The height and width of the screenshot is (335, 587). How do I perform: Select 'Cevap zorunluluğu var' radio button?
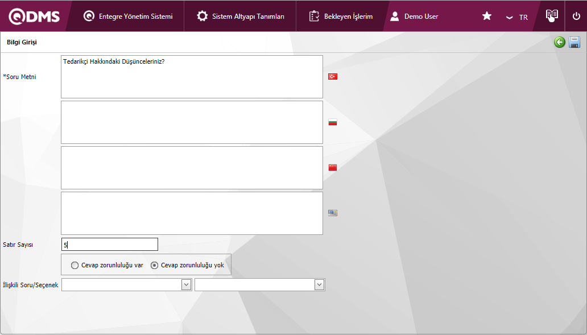pyautogui.click(x=75, y=265)
